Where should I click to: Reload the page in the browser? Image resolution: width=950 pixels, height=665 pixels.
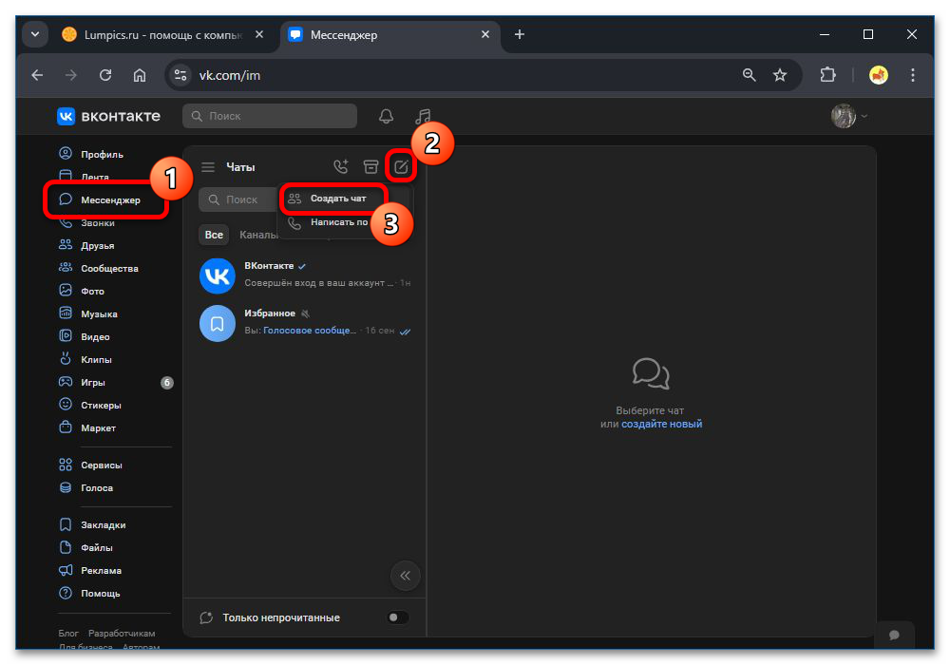pyautogui.click(x=105, y=75)
